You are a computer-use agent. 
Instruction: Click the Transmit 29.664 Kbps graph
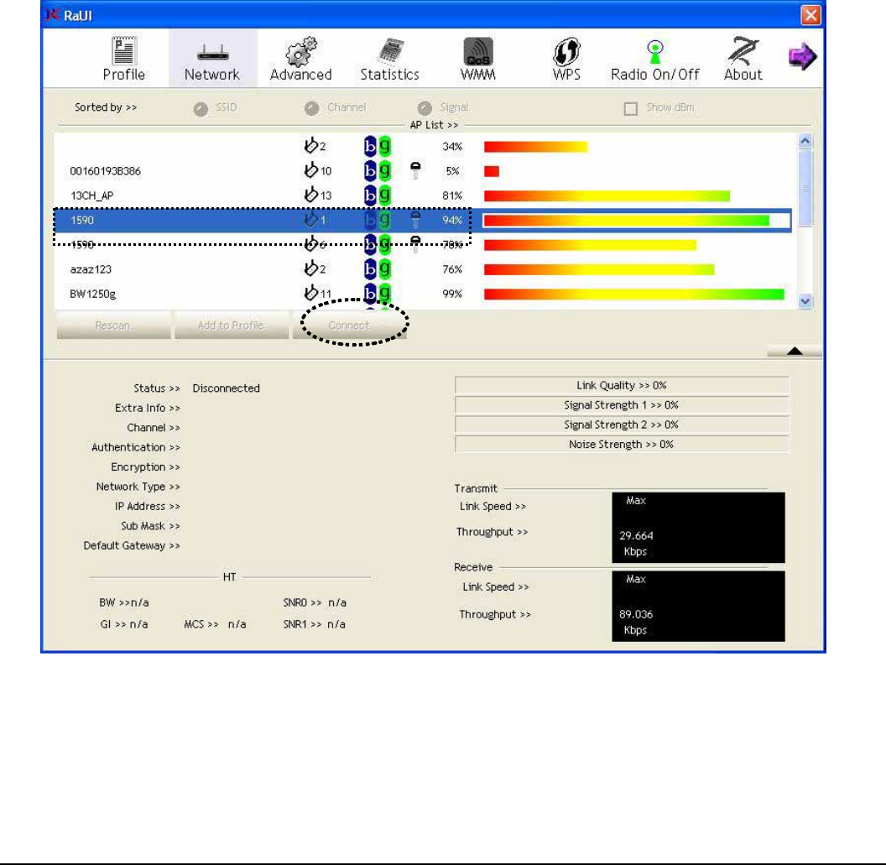(698, 527)
